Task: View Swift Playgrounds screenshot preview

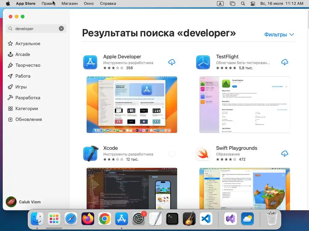Action: pos(244,189)
